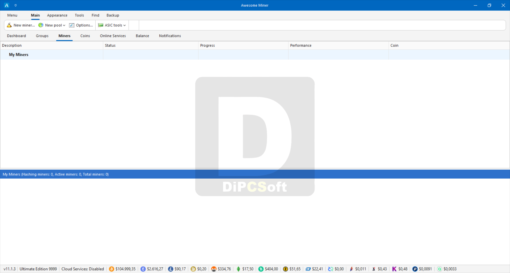
Task: Restore down the Awesome Miner window
Action: click(x=489, y=5)
